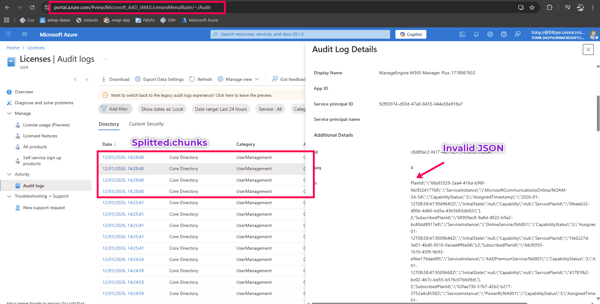Open Copilot in the Azure portal
The height and width of the screenshot is (304, 600).
pos(410,34)
